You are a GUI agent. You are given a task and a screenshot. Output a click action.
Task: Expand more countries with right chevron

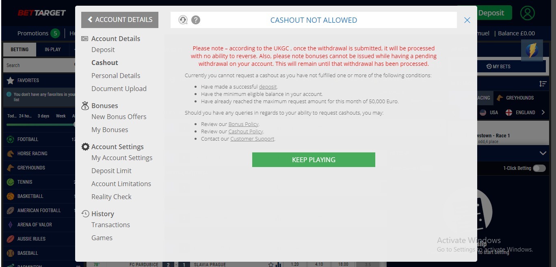coord(543,113)
